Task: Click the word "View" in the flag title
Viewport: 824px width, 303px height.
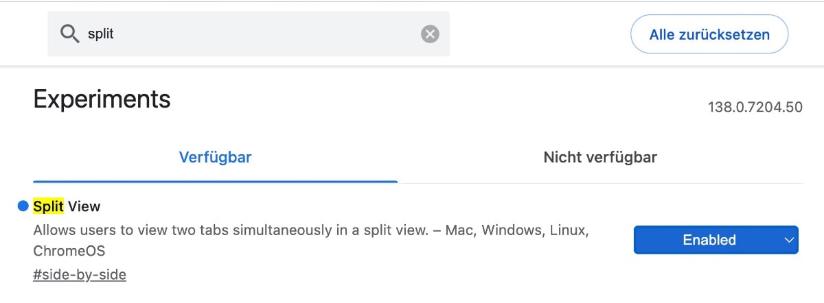Action: [x=84, y=206]
